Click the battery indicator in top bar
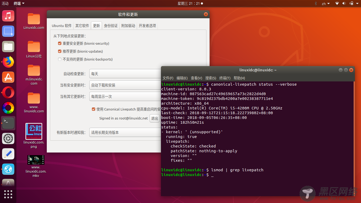The image size is (361, 203). [352, 3]
